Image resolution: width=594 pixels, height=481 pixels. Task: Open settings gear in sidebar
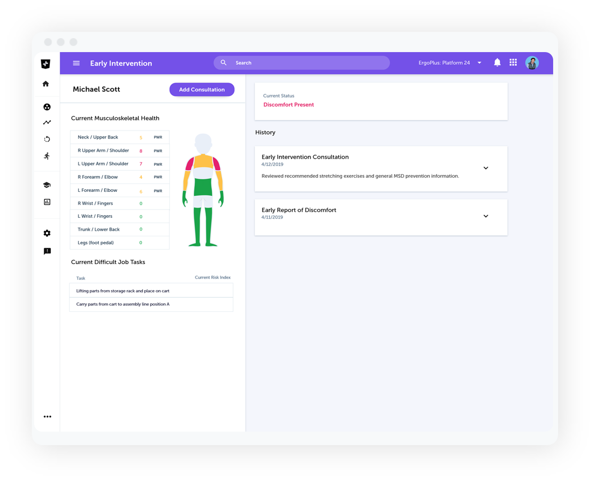47,233
